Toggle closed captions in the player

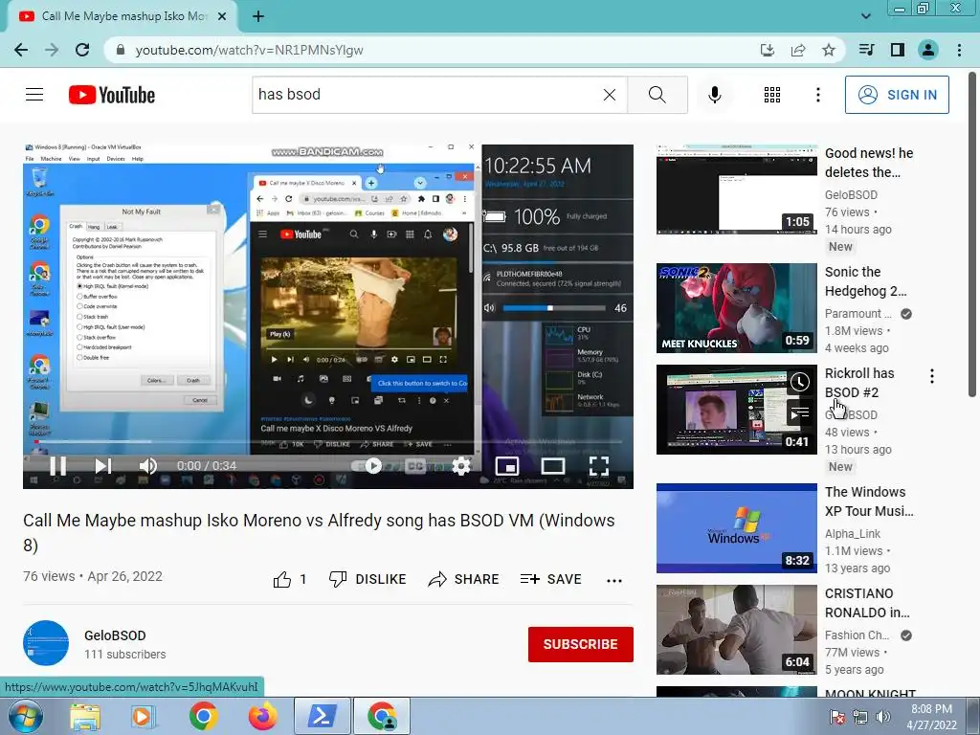[415, 466]
